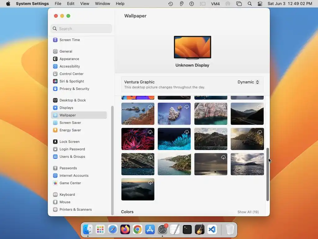This screenshot has width=318, height=239.
Task: Open Time Machine menu bar icon
Action: (x=170, y=4)
